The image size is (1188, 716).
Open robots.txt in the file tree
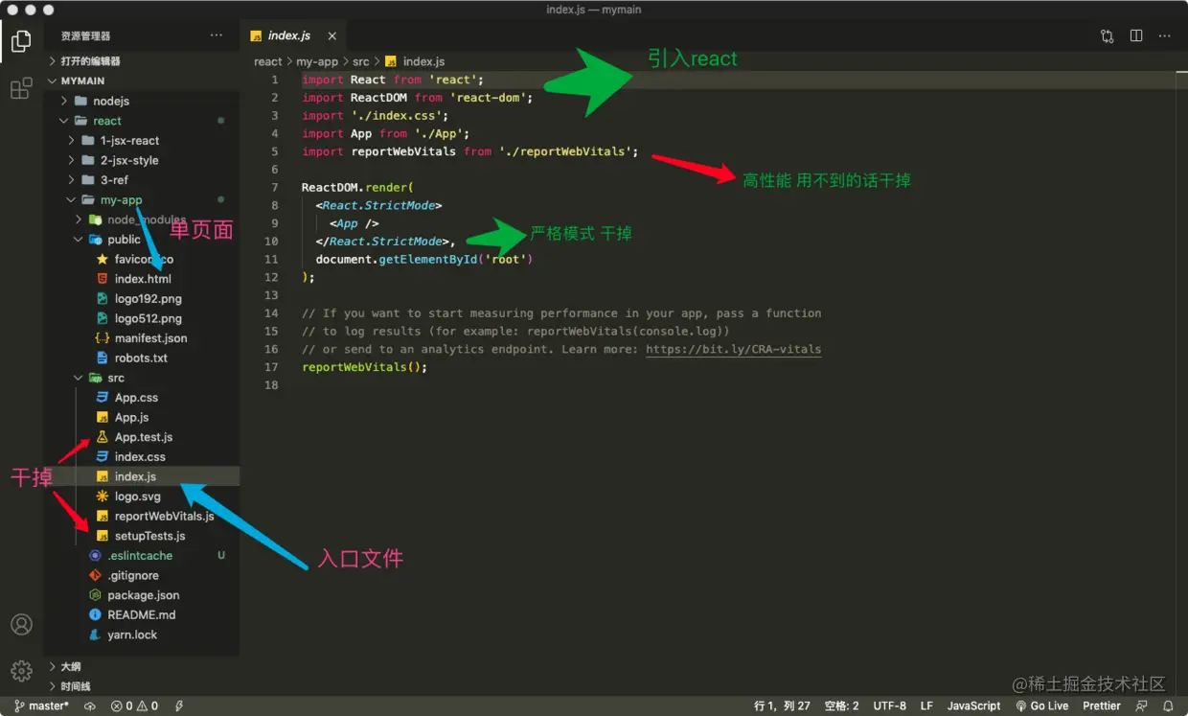142,358
